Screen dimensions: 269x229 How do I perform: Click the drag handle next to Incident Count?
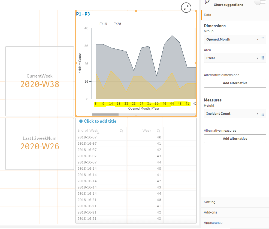(262, 114)
